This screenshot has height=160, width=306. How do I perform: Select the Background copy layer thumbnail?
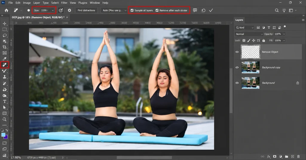coord(250,68)
